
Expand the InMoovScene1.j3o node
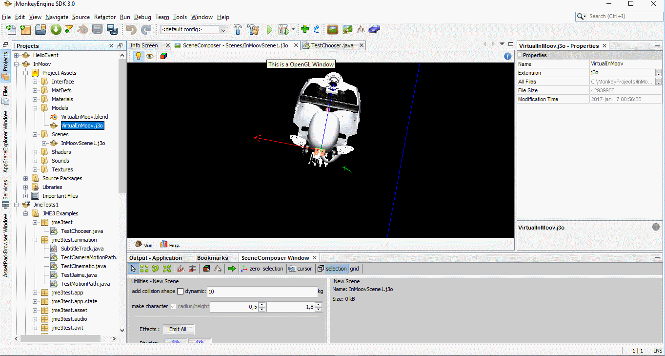pos(44,143)
